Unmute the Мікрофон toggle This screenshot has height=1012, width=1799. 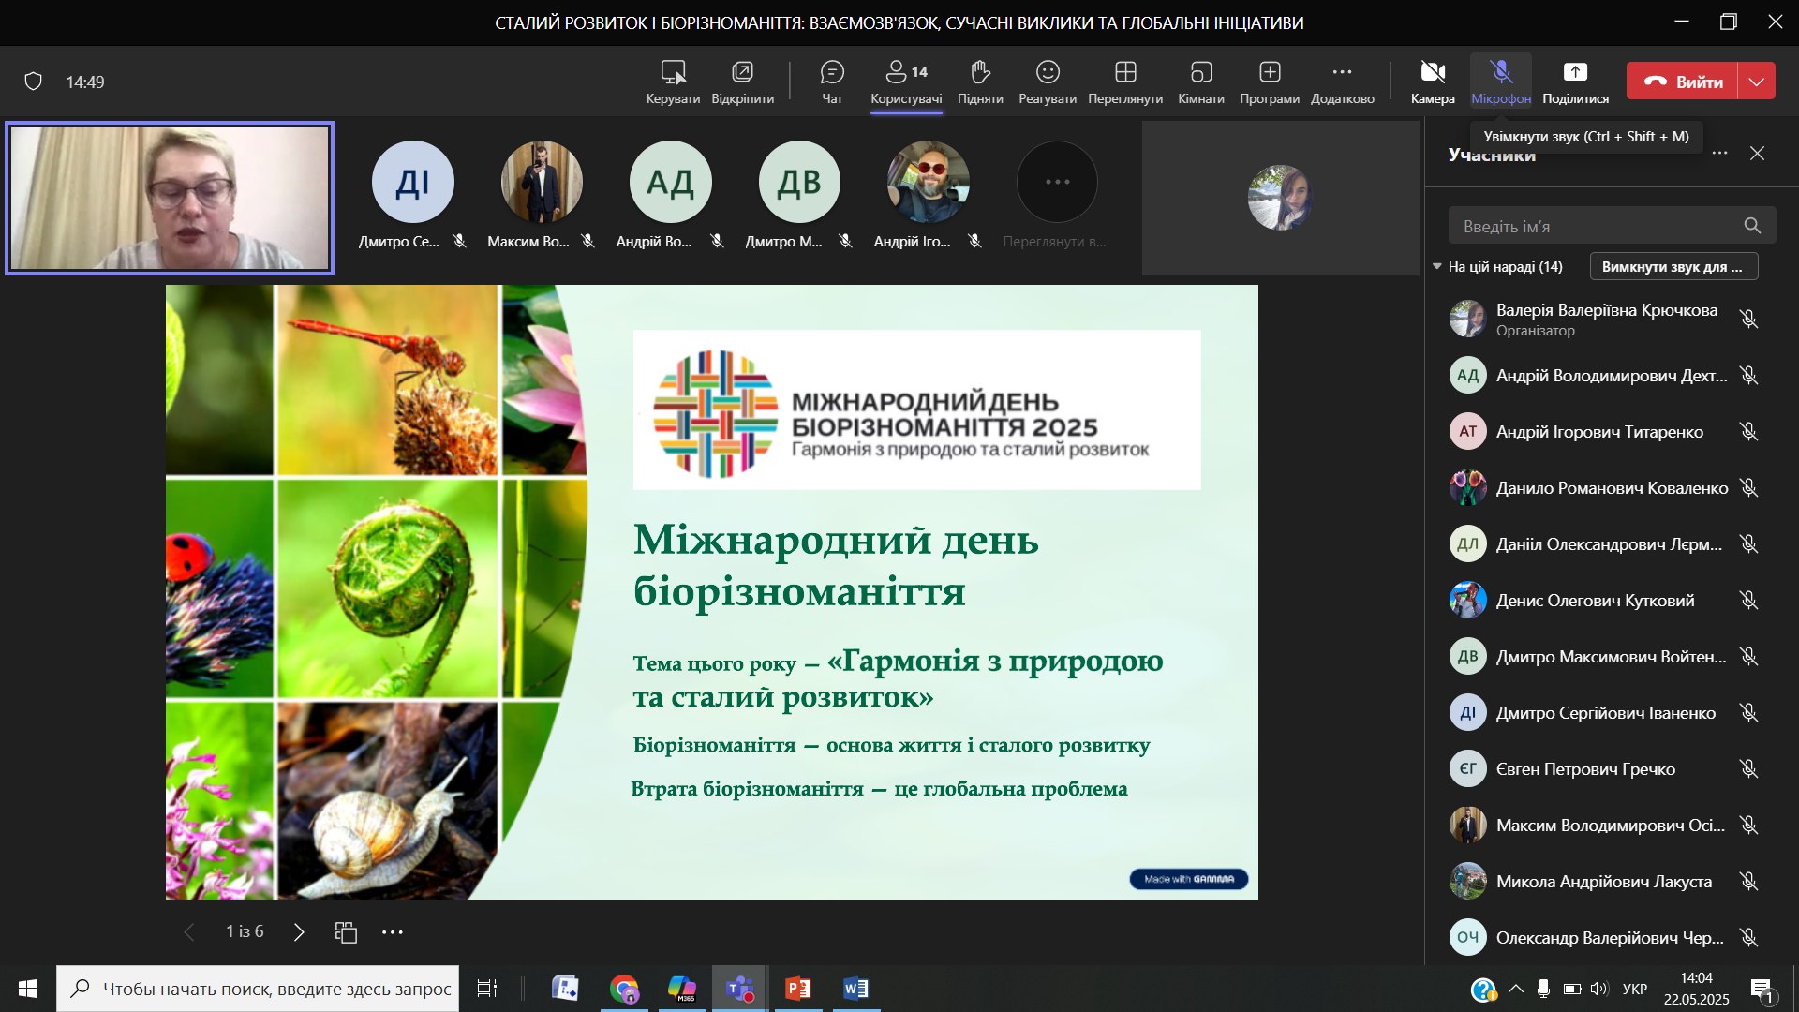[x=1501, y=82]
